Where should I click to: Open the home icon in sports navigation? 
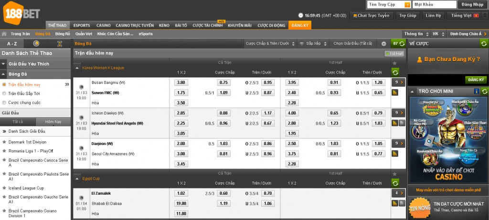[4, 34]
